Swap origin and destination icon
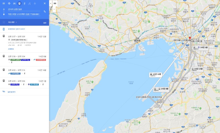 click(45, 12)
